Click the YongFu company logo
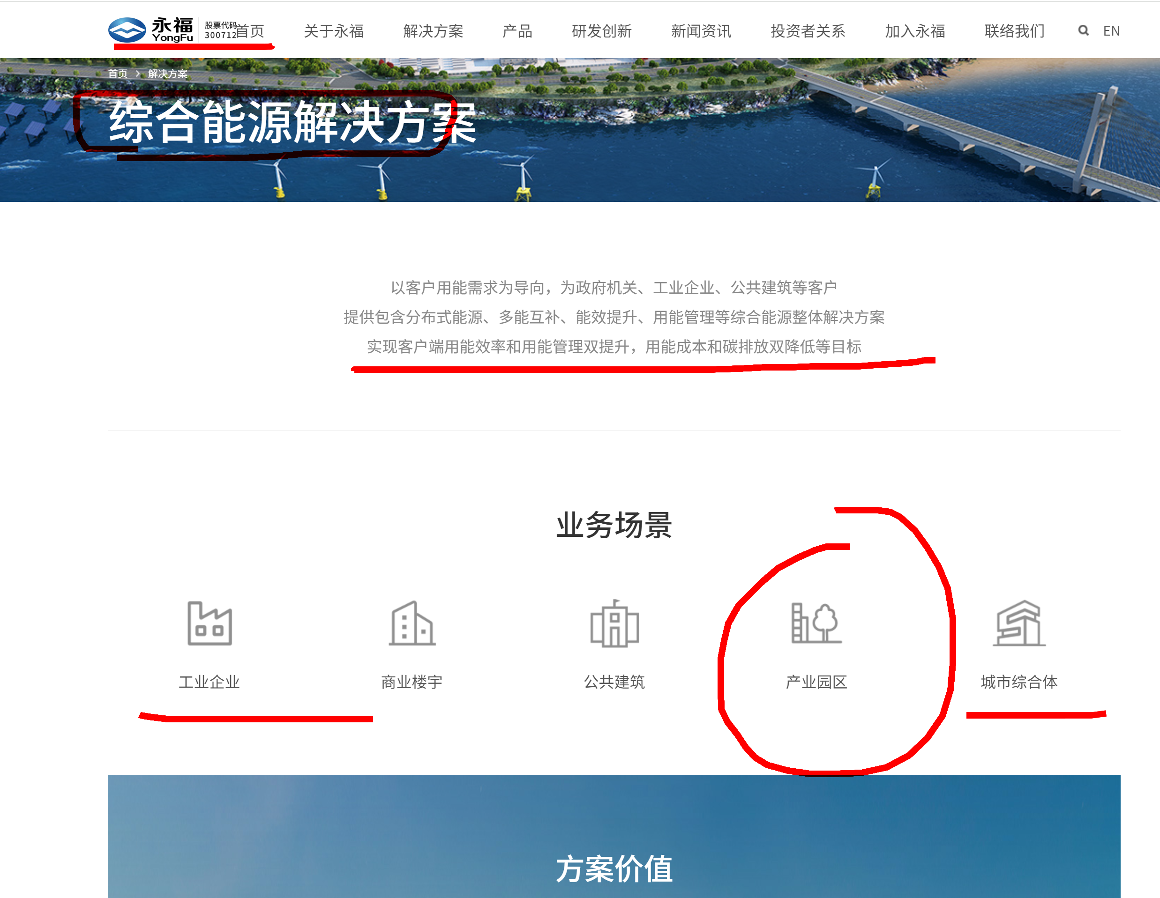The width and height of the screenshot is (1160, 898). (x=151, y=30)
